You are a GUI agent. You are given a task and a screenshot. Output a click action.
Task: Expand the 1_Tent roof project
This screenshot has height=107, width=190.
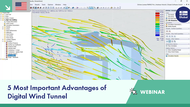click(1, 14)
